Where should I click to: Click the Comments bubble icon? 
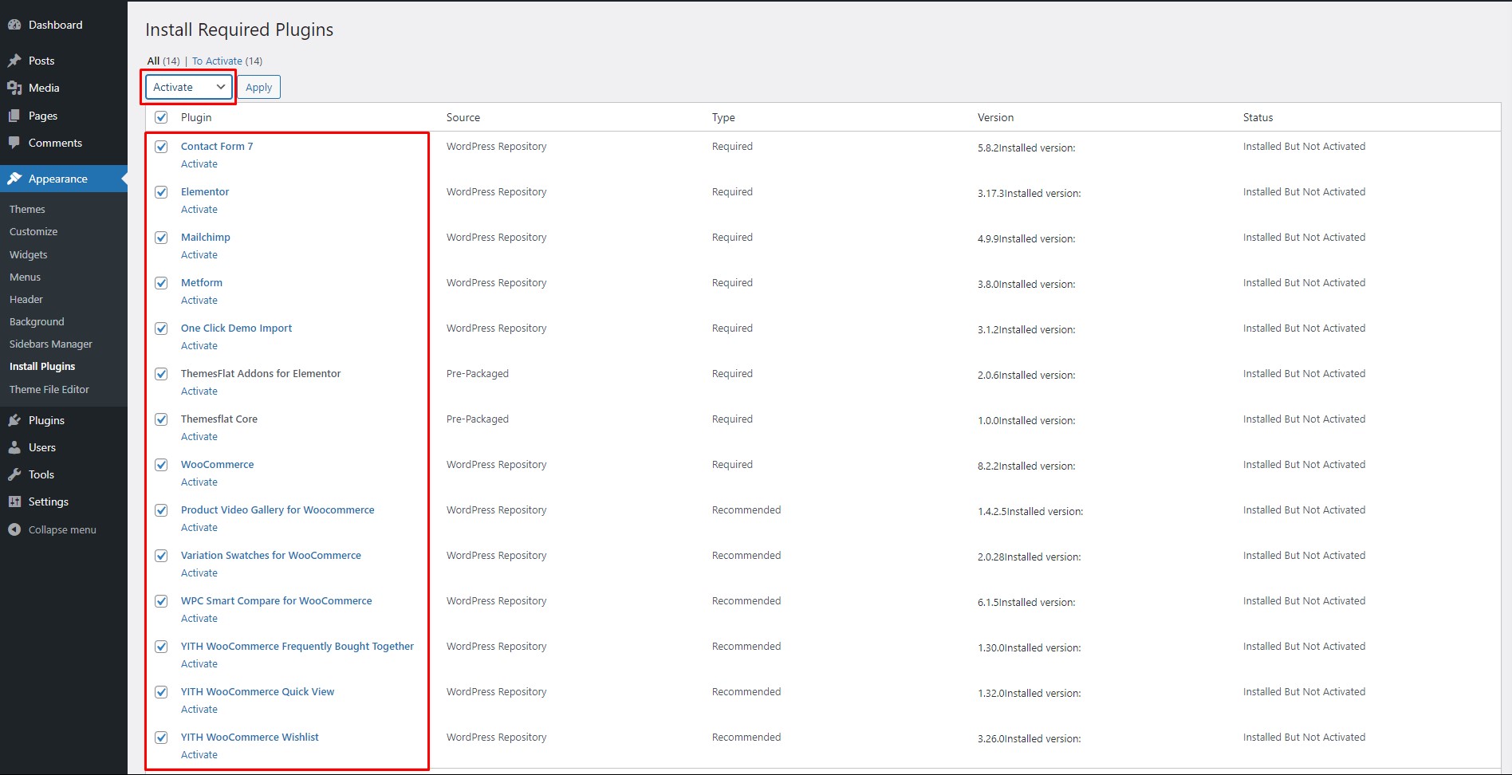14,143
